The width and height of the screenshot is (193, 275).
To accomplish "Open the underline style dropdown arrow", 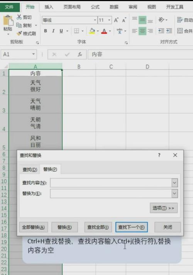I will coord(67,31).
